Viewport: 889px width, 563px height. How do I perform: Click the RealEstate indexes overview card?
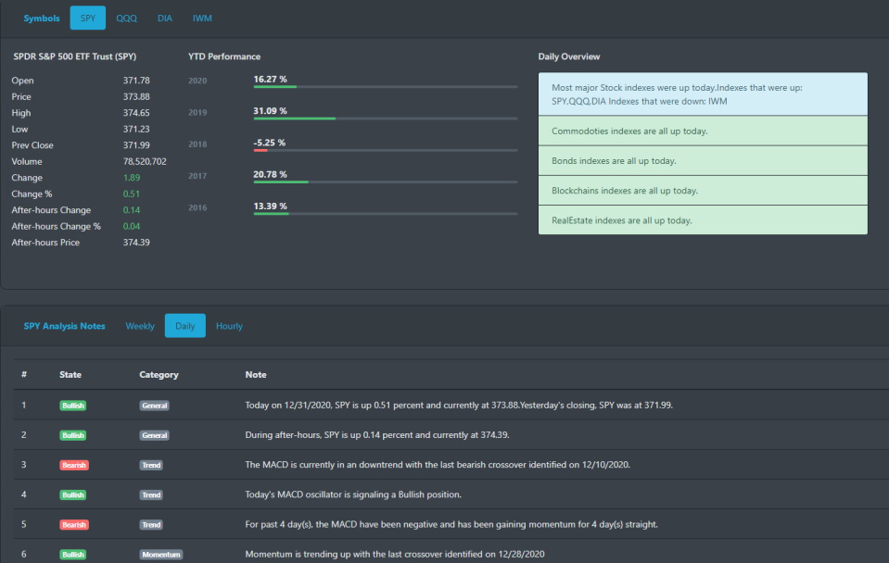pyautogui.click(x=703, y=220)
